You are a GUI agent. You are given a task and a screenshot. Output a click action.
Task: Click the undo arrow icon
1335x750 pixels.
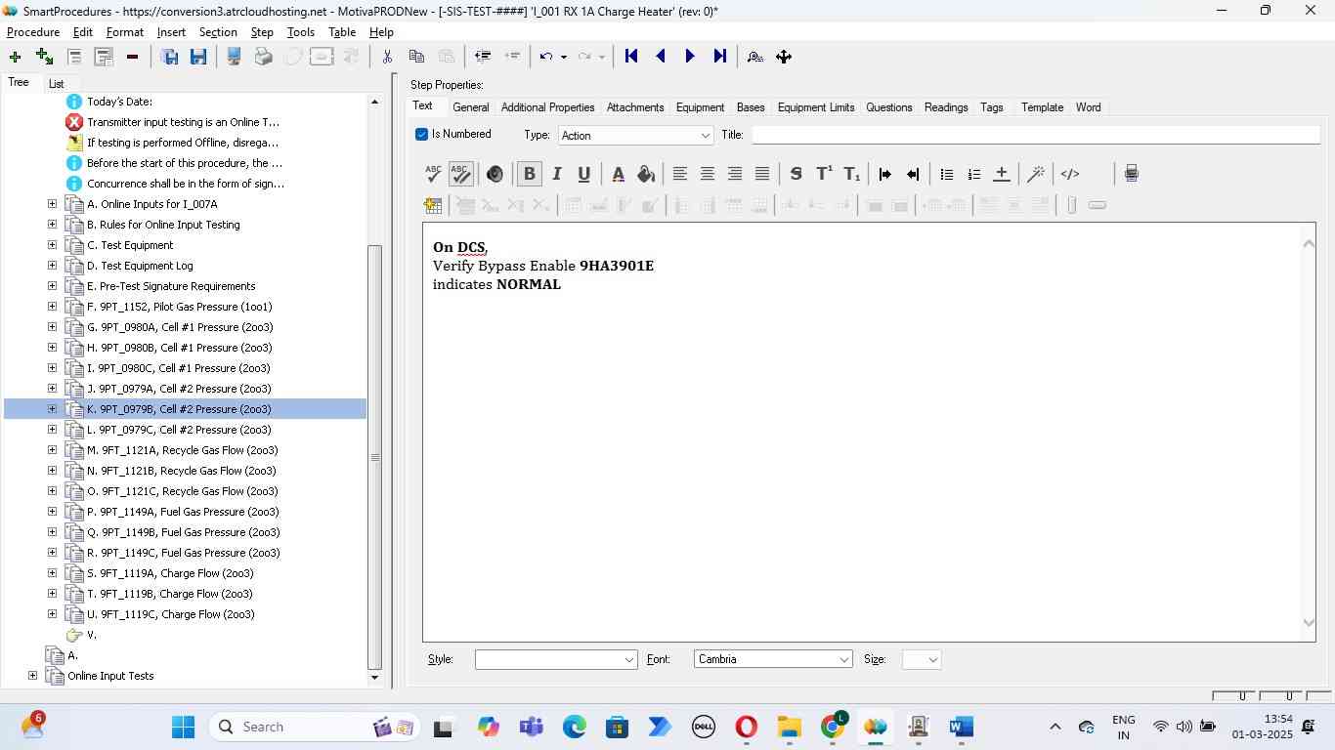[546, 57]
